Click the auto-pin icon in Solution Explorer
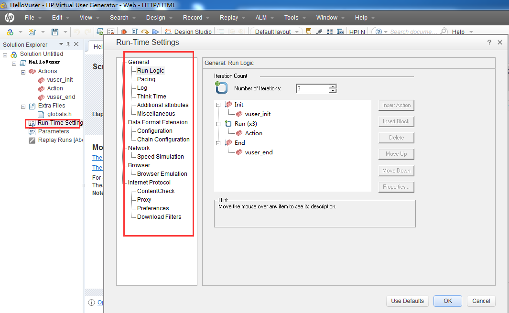Viewport: 509px width, 313px height. (x=68, y=44)
